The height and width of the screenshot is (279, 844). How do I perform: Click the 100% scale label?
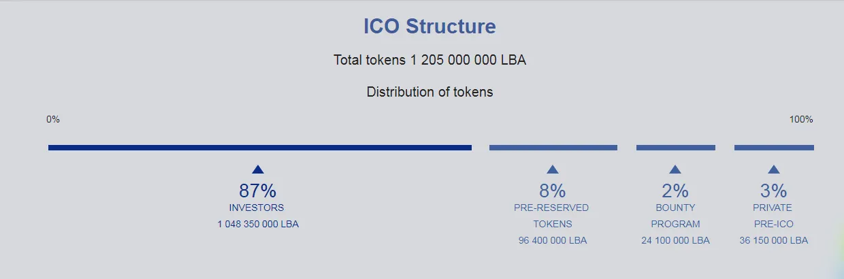point(801,120)
